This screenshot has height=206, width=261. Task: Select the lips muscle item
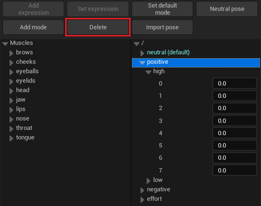21,109
